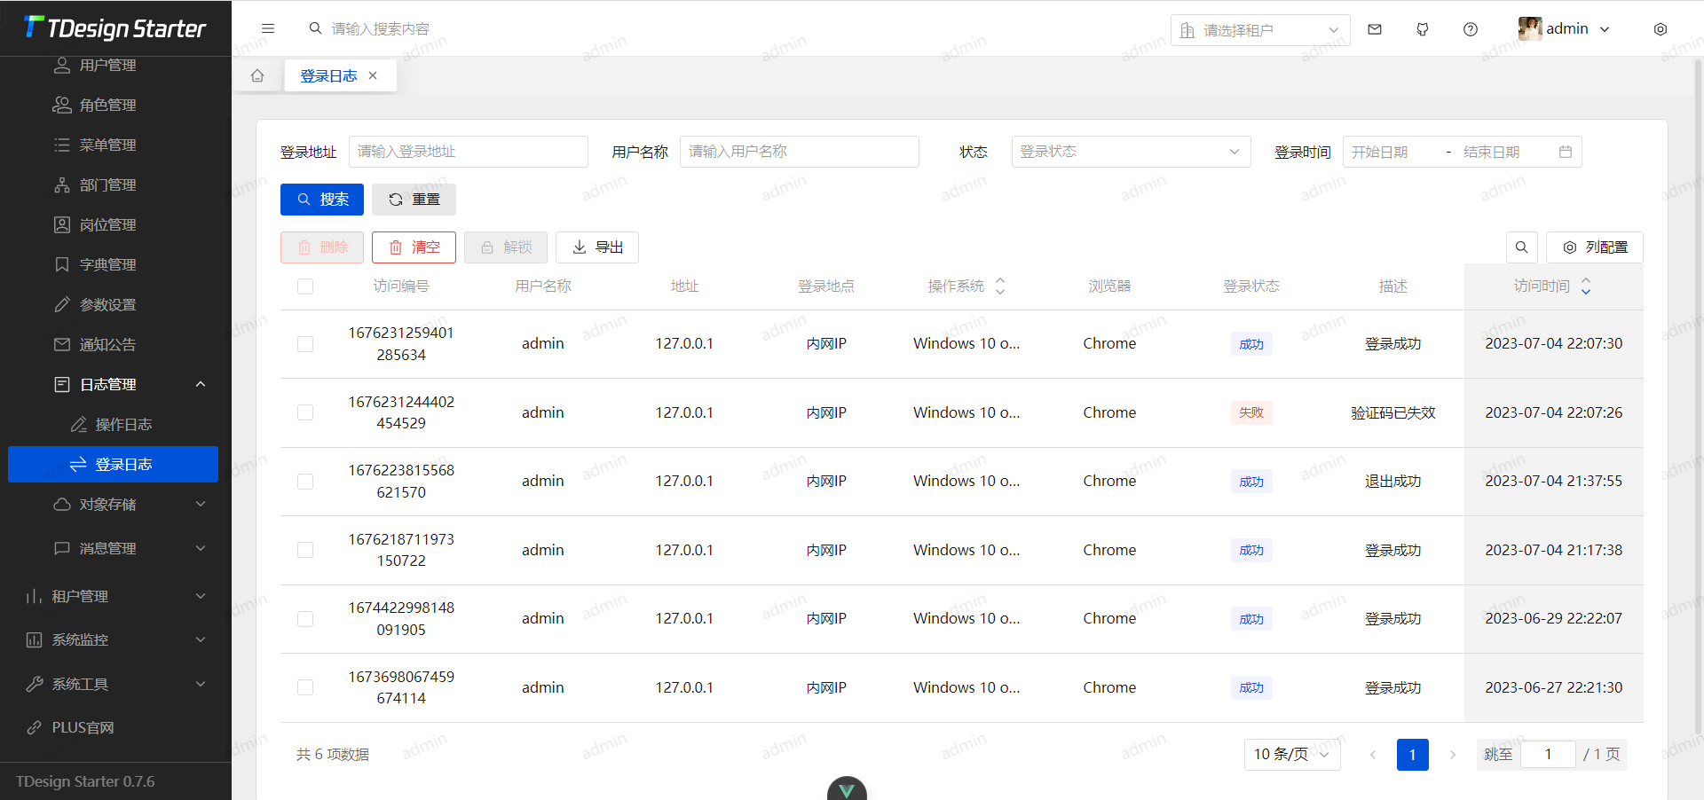Viewport: 1704px width, 800px height.
Task: Focus the 登录地址 input field
Action: point(469,152)
